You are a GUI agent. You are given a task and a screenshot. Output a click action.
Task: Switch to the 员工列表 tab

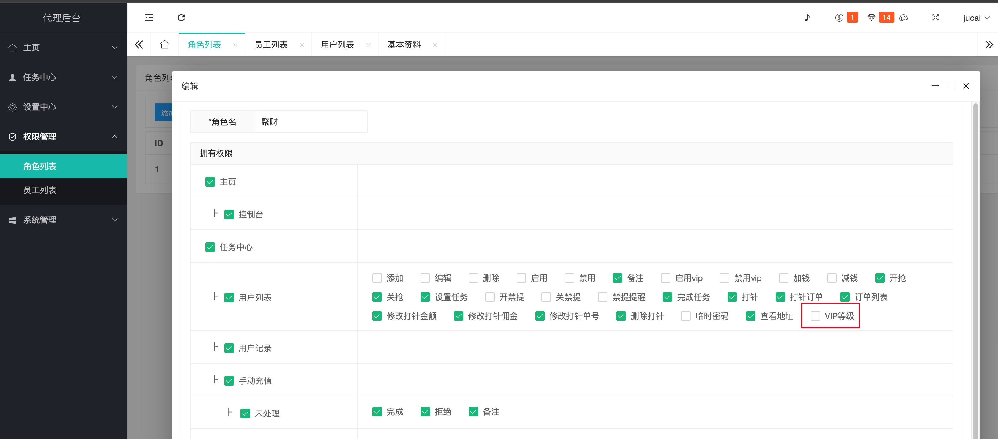point(271,45)
